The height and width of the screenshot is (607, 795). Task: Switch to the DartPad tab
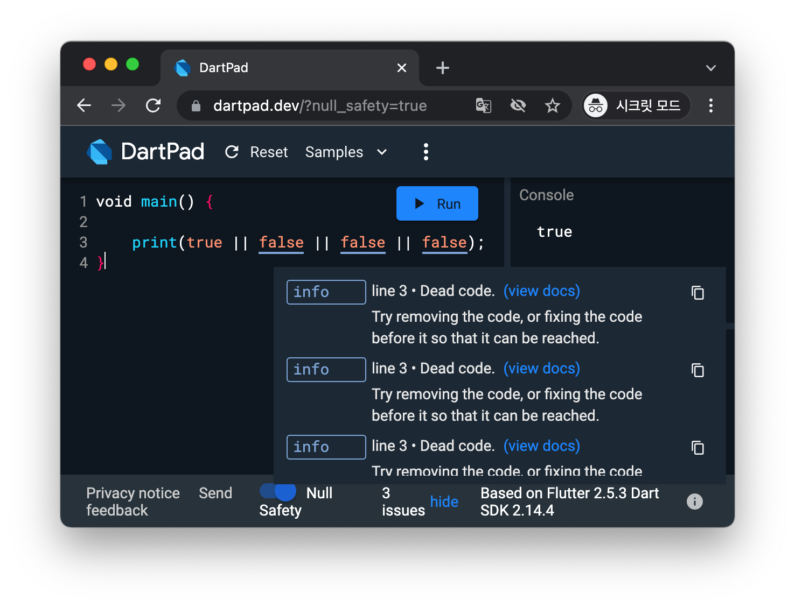tap(290, 68)
